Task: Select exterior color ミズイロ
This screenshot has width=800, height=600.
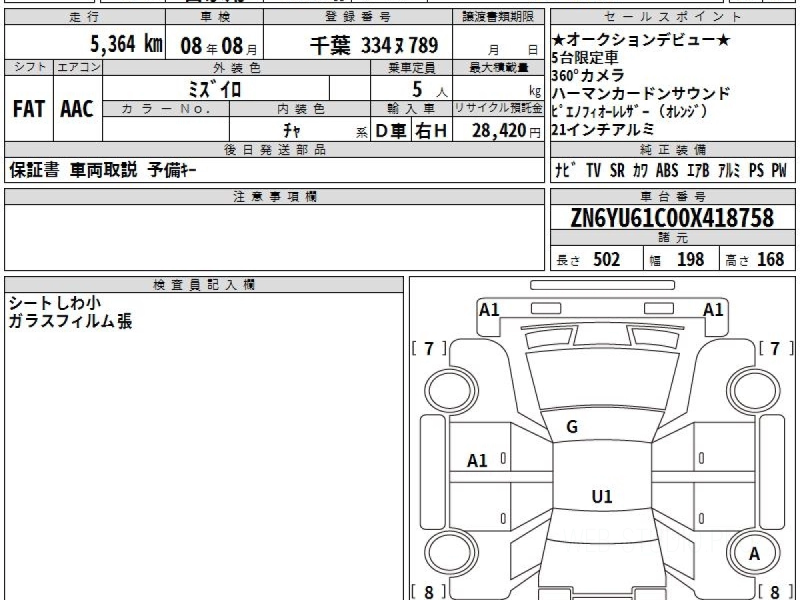Action: [x=215, y=88]
